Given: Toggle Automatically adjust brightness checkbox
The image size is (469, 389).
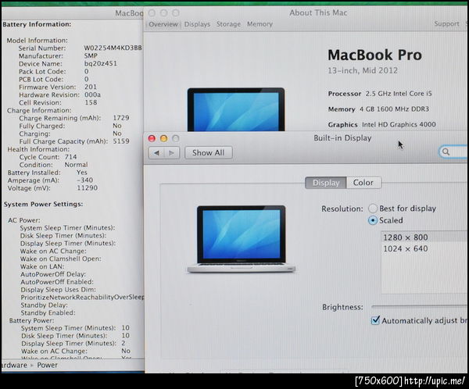Looking at the screenshot, I should click(x=375, y=320).
